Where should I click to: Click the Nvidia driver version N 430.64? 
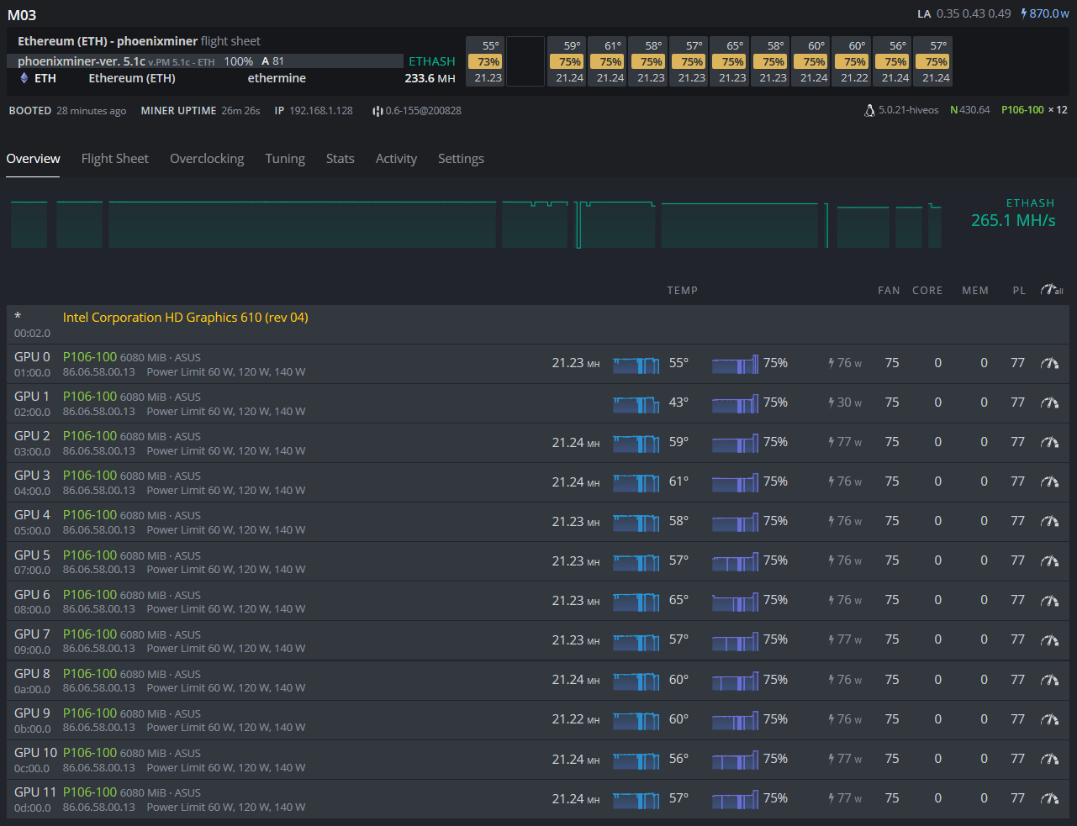970,110
